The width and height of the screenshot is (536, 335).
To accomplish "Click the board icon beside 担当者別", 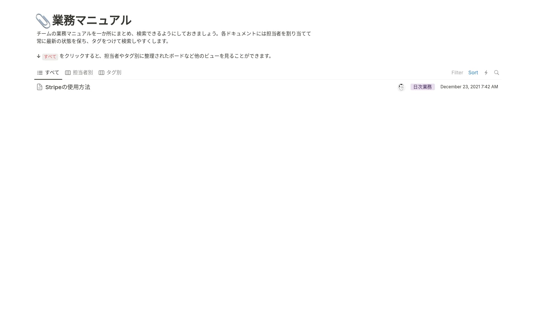I will 68,73.
